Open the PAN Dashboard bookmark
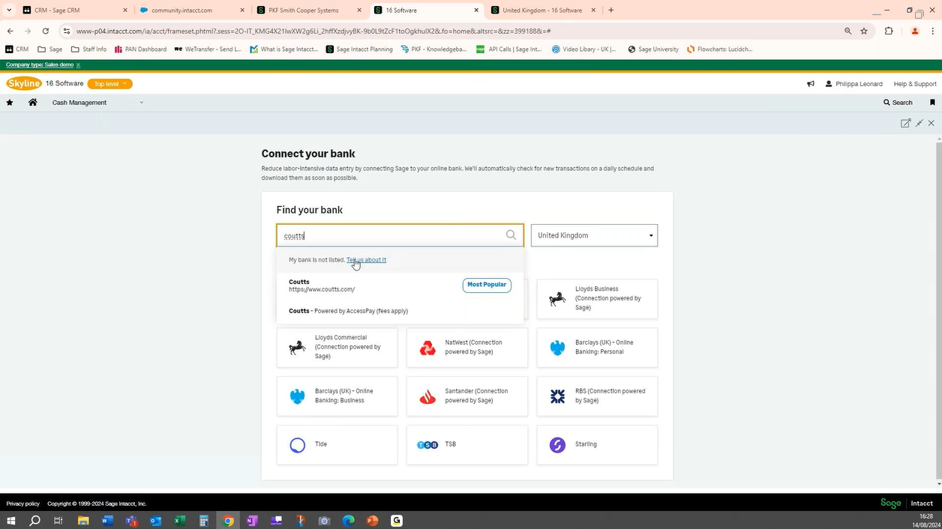 point(140,49)
